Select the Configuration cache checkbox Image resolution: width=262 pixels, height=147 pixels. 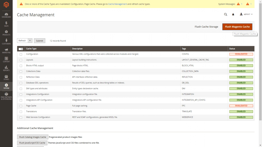coord(21,54)
